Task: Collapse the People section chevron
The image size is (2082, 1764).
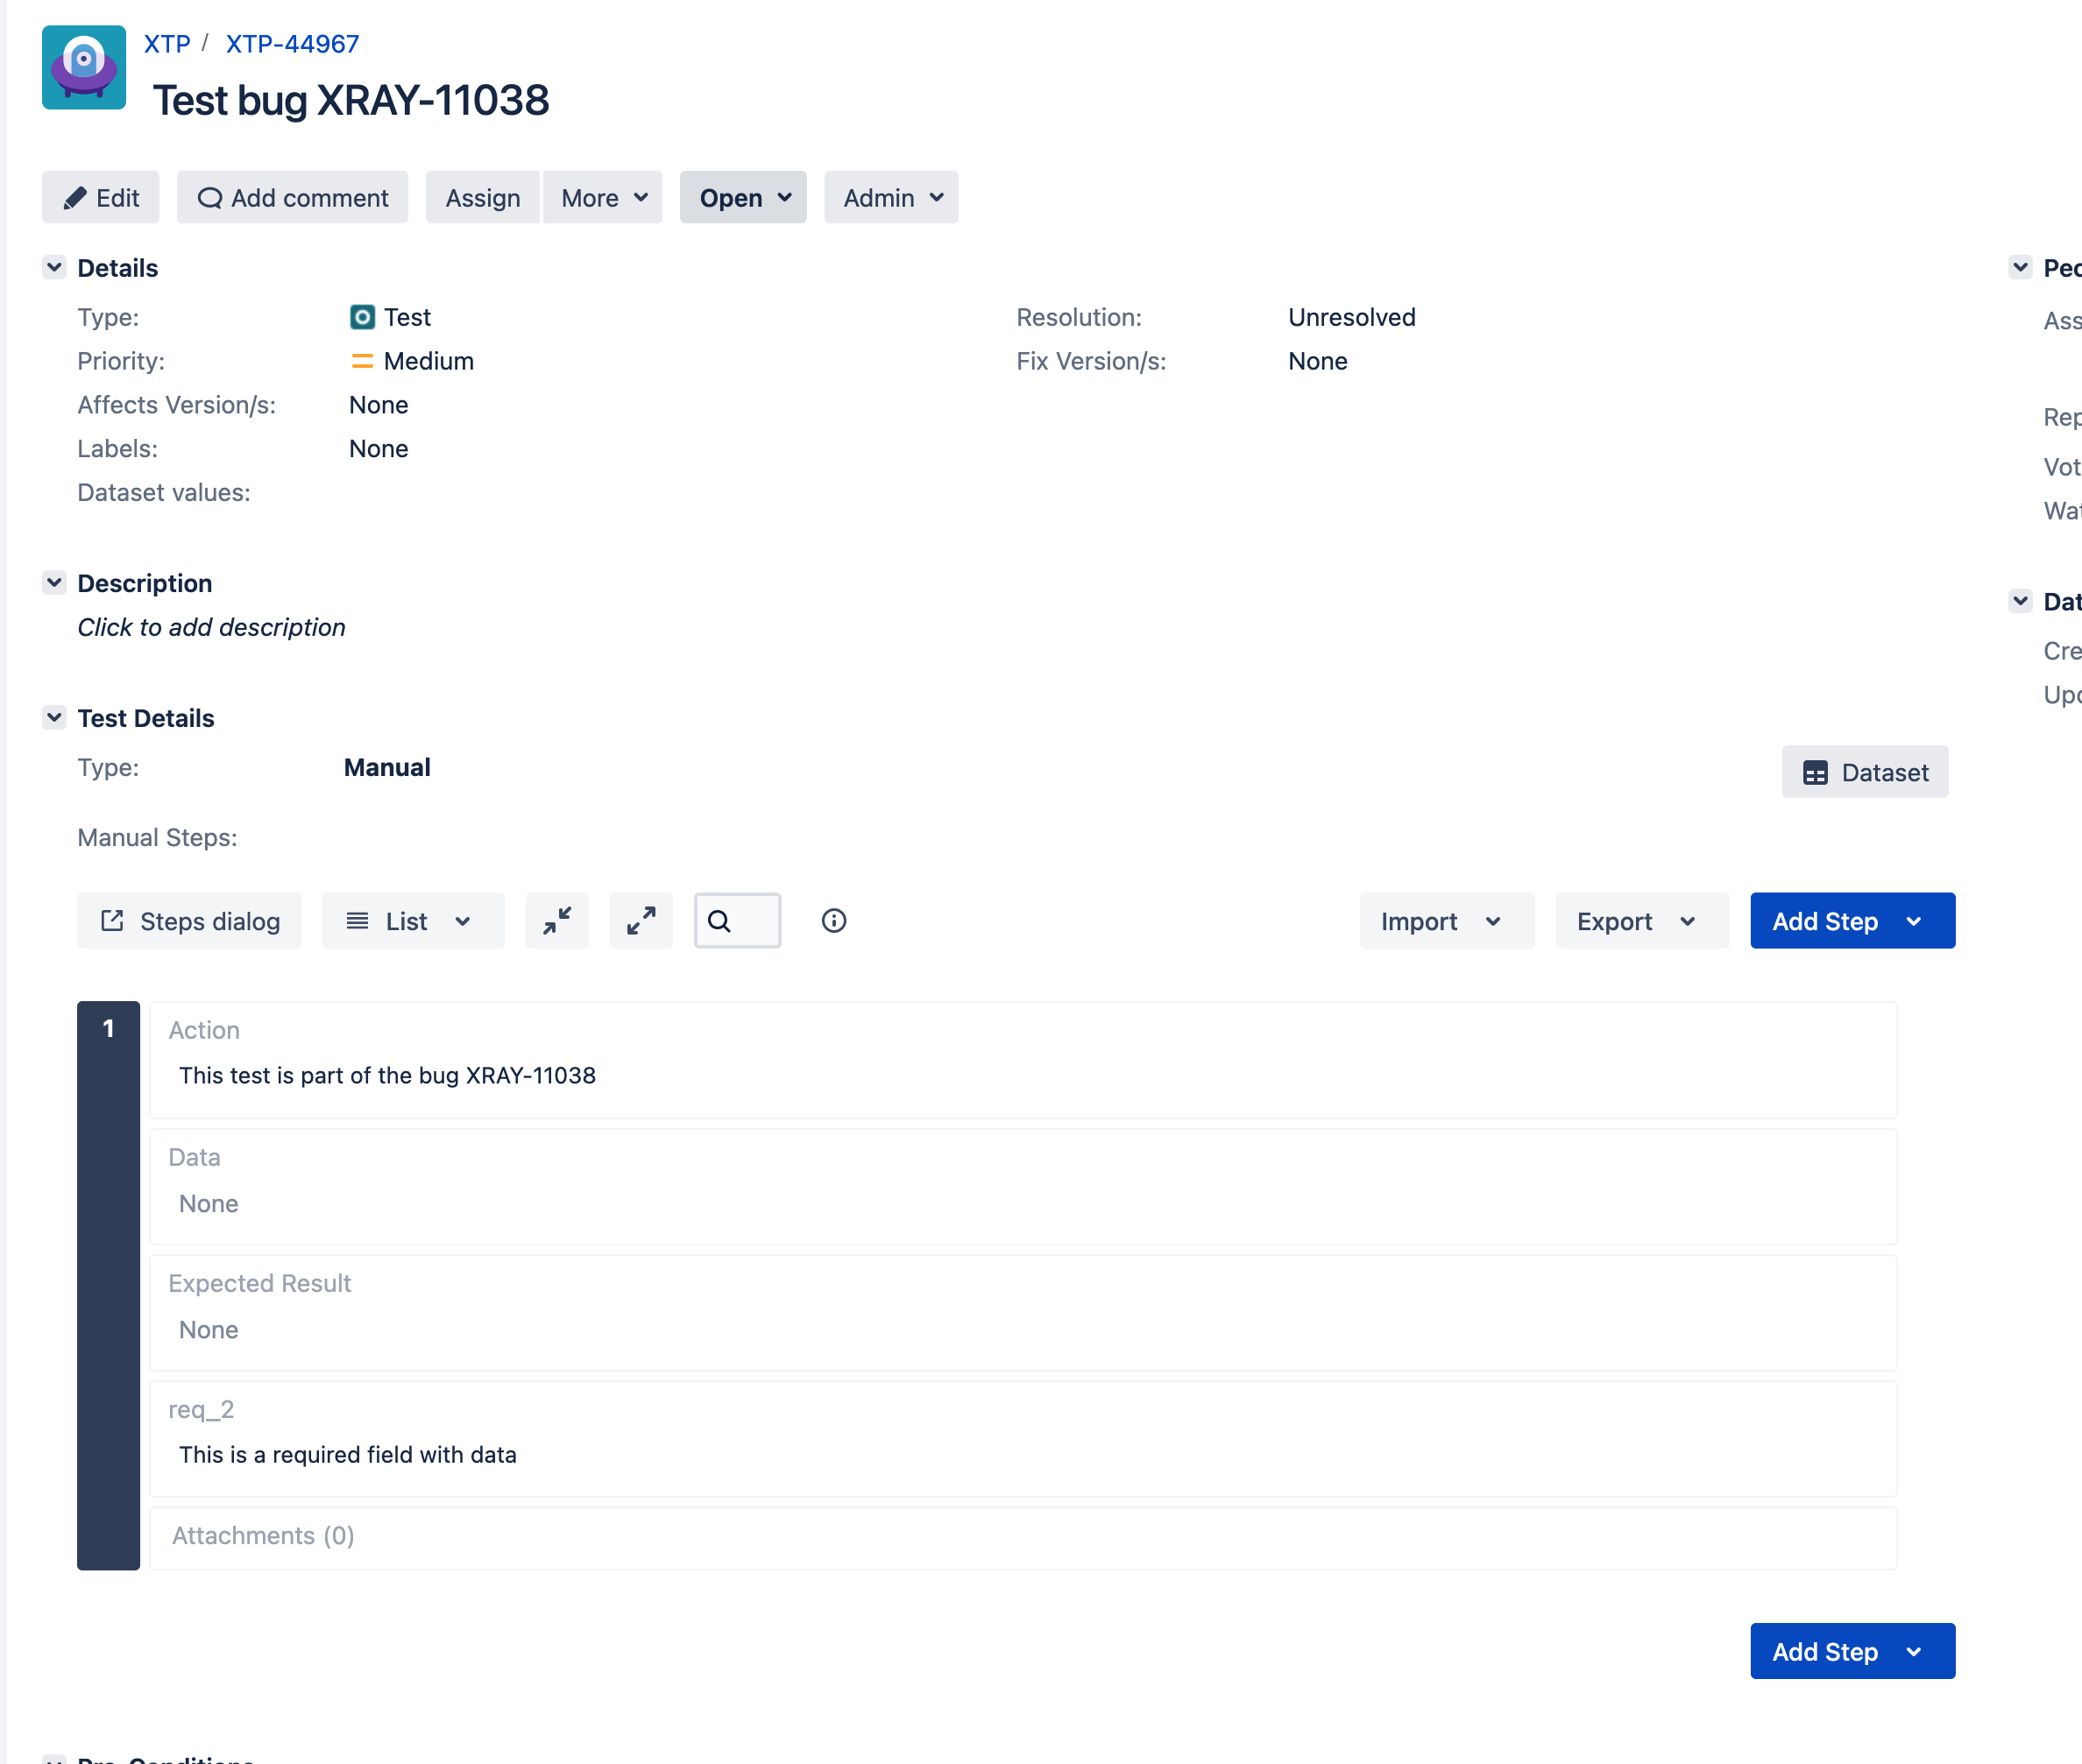Action: click(x=2020, y=267)
